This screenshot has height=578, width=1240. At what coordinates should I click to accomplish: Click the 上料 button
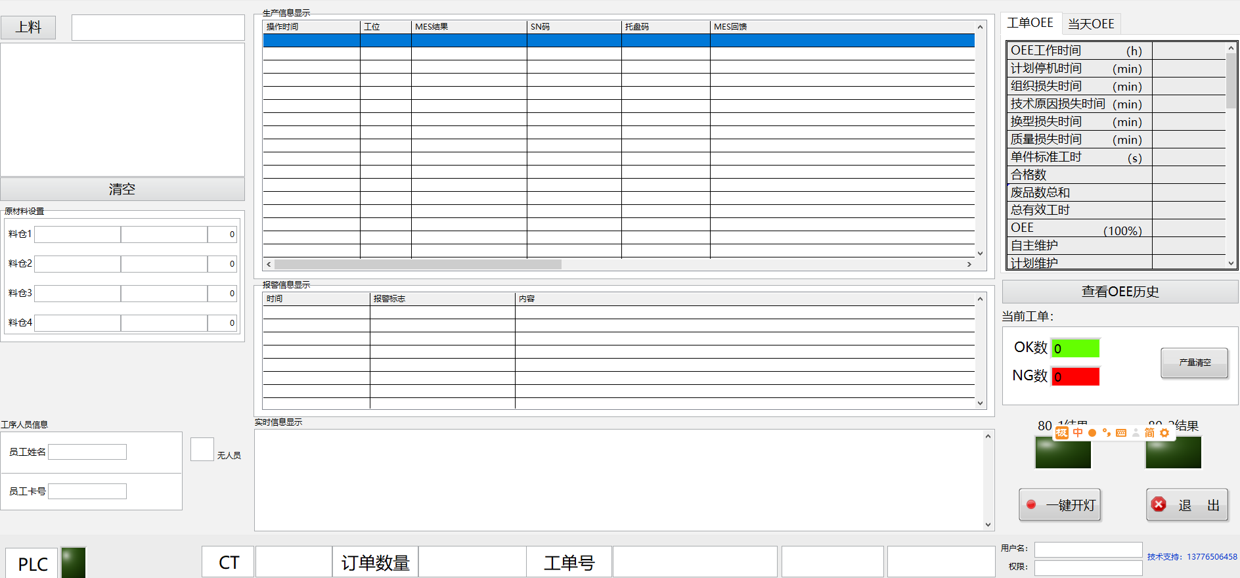[x=28, y=28]
